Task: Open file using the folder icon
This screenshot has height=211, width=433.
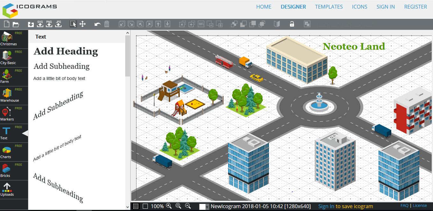Action: click(16, 24)
